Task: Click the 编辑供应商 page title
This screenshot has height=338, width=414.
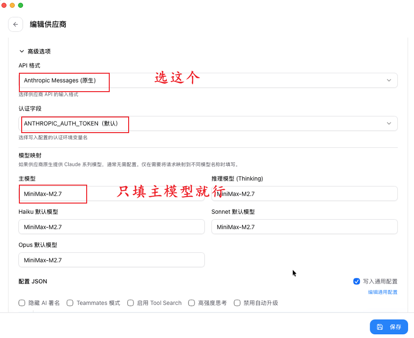Action: (48, 24)
